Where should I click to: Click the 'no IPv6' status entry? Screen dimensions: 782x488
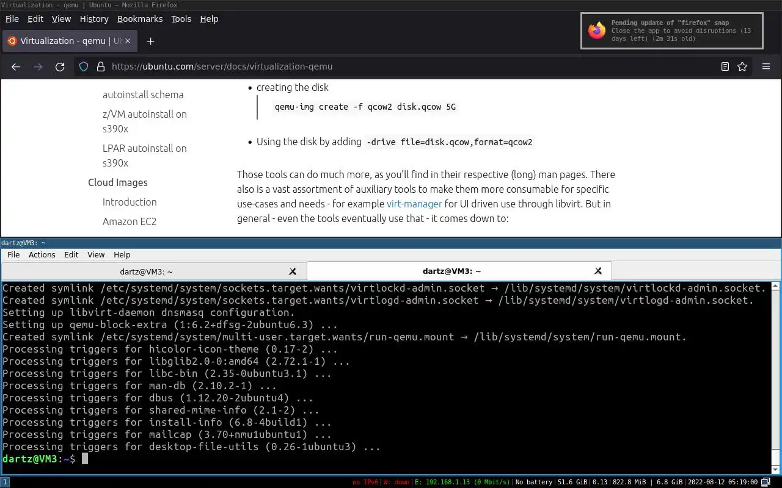[366, 482]
